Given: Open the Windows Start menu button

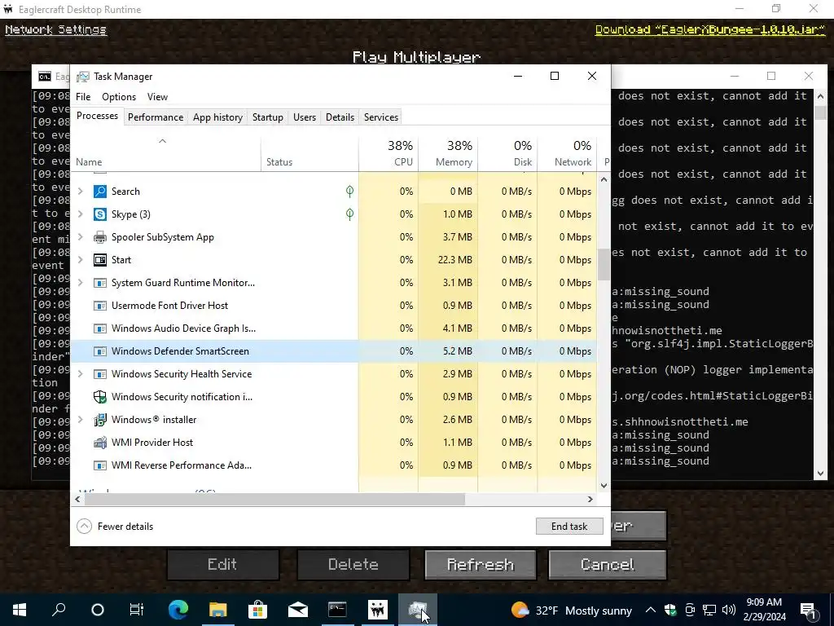Looking at the screenshot, I should pyautogui.click(x=20, y=610).
